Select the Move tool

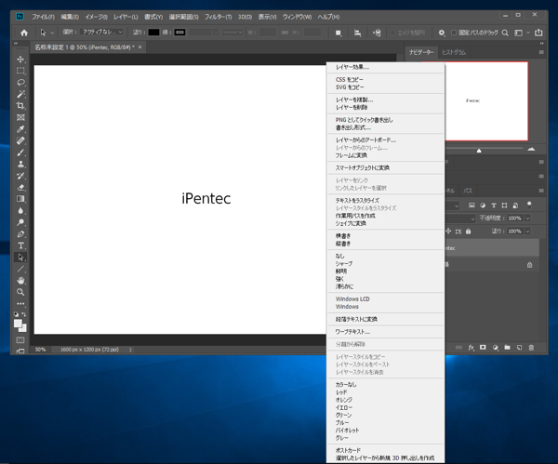click(x=20, y=60)
